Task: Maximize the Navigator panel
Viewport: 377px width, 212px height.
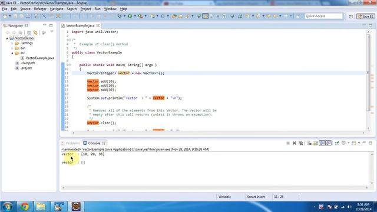Action: pos(51,25)
